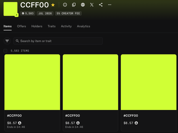Click the chain icon on the second card price
This screenshot has height=133, width=178.
(78, 123)
